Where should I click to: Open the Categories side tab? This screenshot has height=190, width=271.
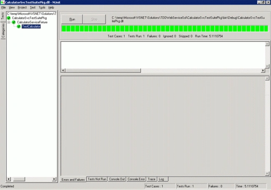coord(3,31)
